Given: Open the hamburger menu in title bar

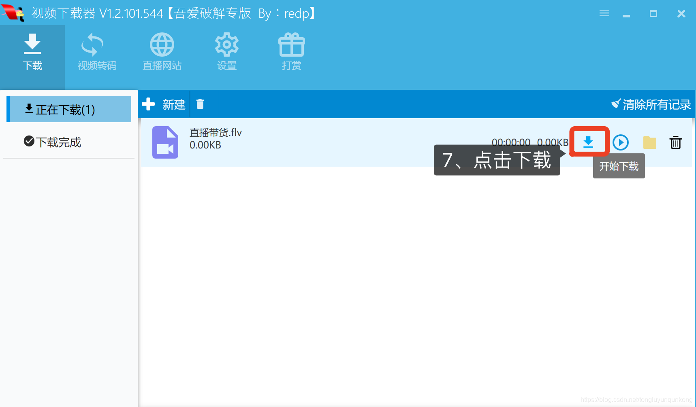Looking at the screenshot, I should point(604,13).
